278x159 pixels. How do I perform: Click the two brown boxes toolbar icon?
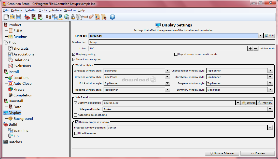coord(48,17)
